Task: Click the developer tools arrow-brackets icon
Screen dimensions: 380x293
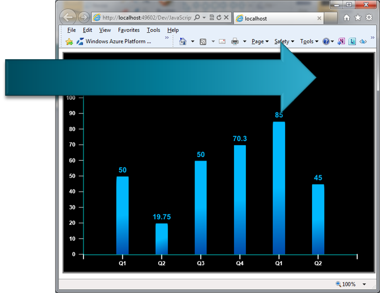Action: pos(363,41)
